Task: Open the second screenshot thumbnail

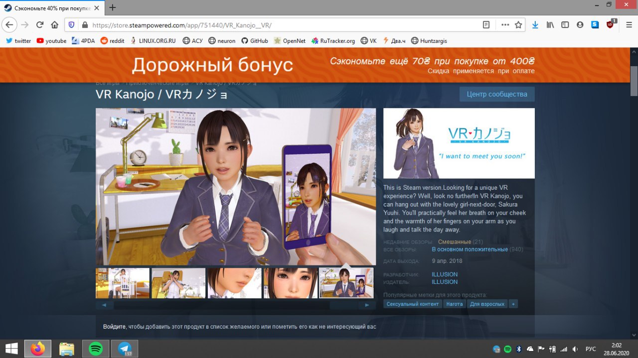Action: click(x=178, y=283)
